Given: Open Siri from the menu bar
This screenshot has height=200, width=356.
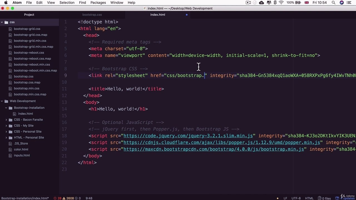Looking at the screenshot, I should click(342, 3).
